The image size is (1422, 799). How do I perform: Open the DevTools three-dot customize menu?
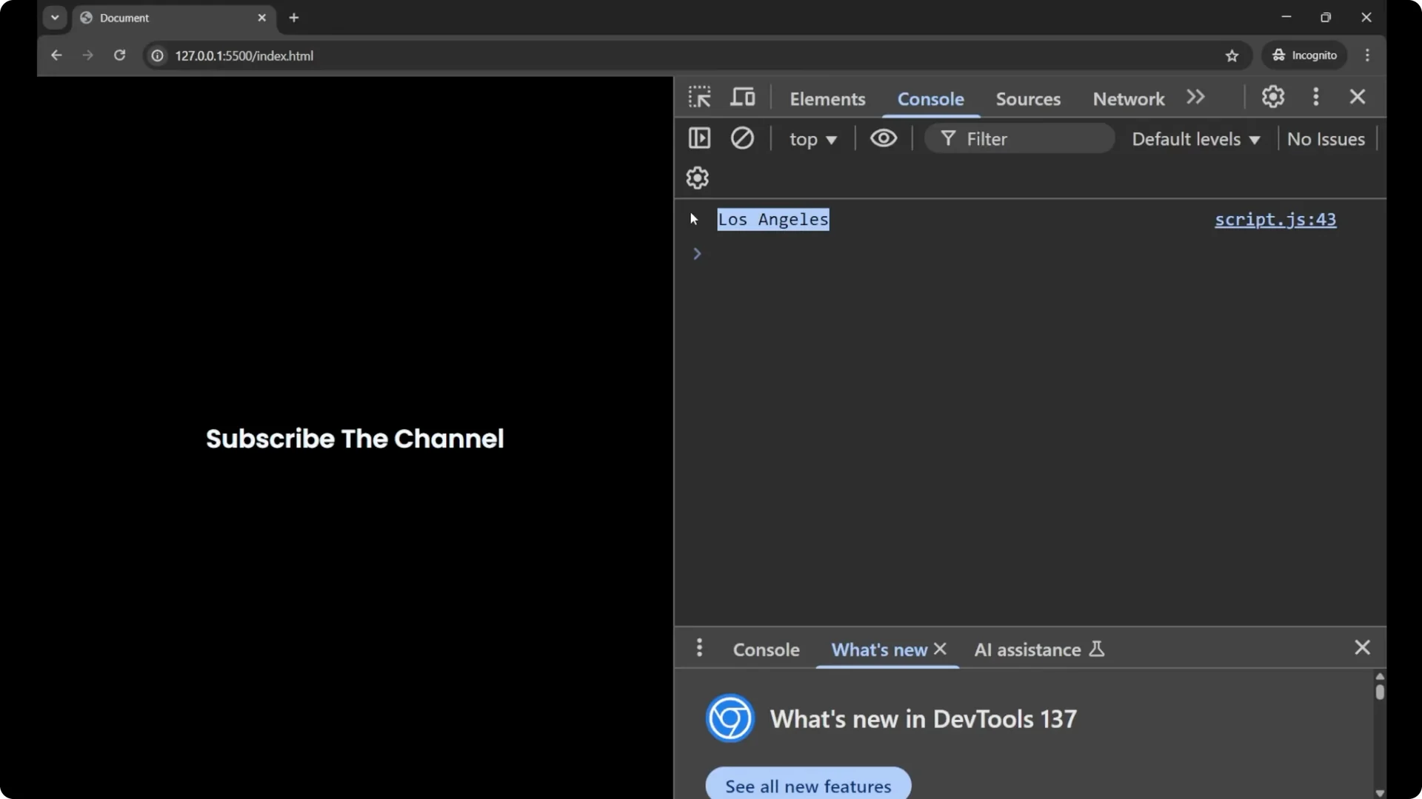(x=1316, y=97)
